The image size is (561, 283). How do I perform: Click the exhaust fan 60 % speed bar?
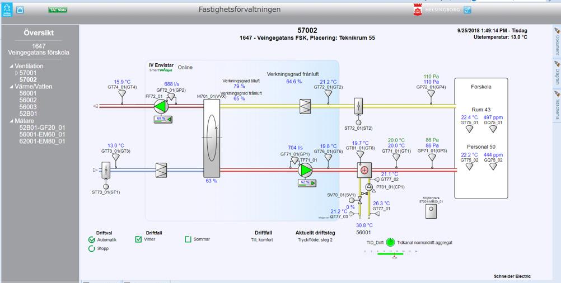click(x=163, y=119)
